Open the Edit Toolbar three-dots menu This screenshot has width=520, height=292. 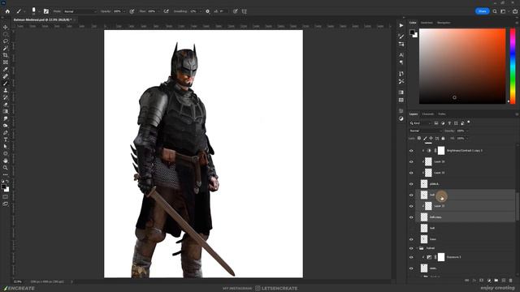6,174
